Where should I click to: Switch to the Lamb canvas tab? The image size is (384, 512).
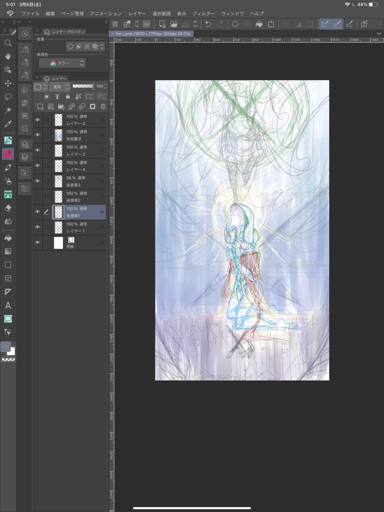(x=151, y=34)
